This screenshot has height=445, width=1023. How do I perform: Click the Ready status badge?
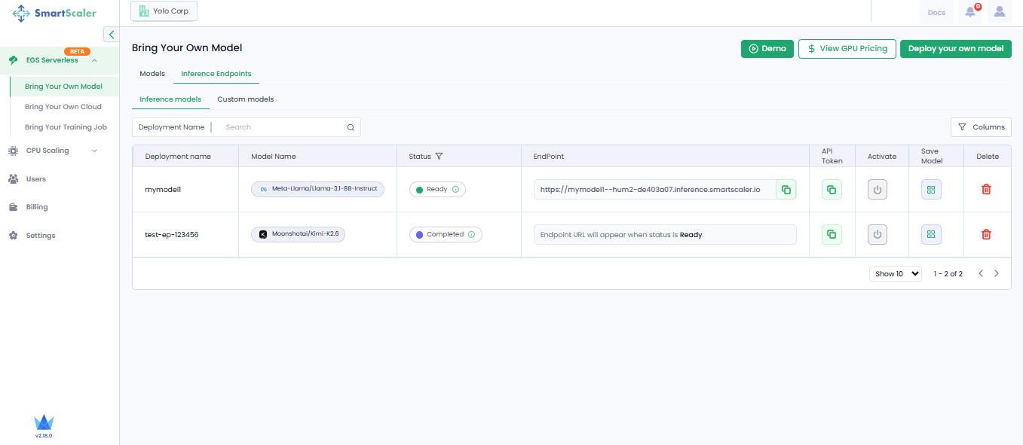[437, 190]
